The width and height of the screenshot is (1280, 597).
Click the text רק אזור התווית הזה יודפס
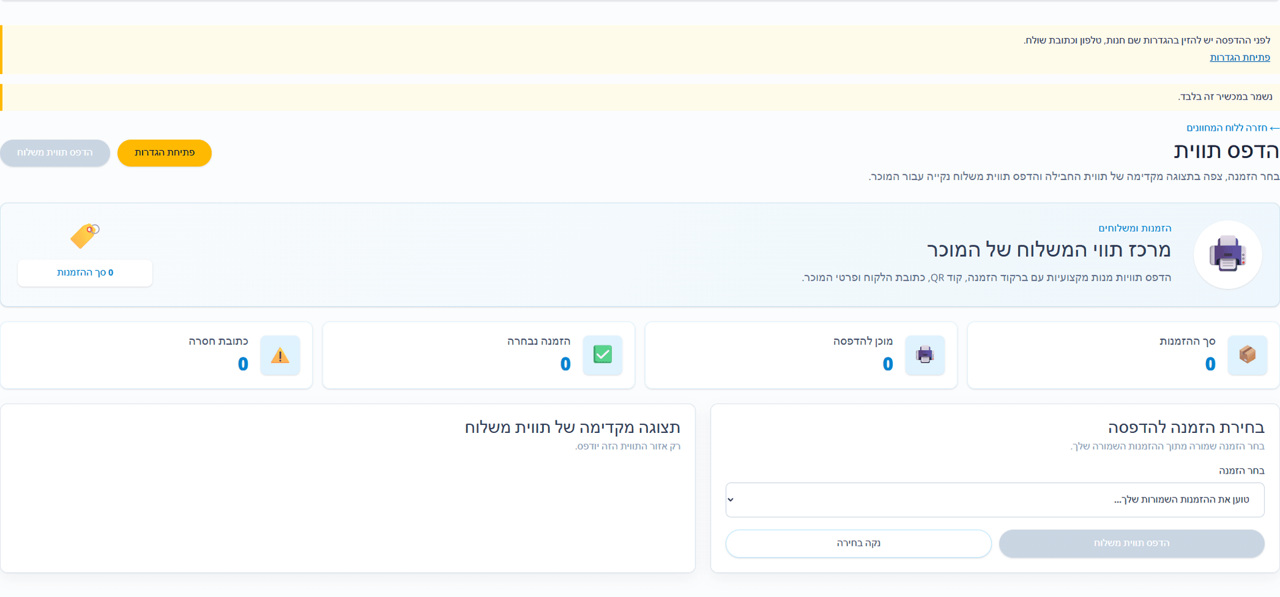click(x=628, y=446)
